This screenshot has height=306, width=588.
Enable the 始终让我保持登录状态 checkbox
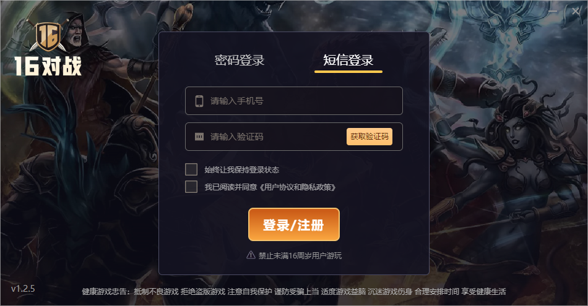191,169
